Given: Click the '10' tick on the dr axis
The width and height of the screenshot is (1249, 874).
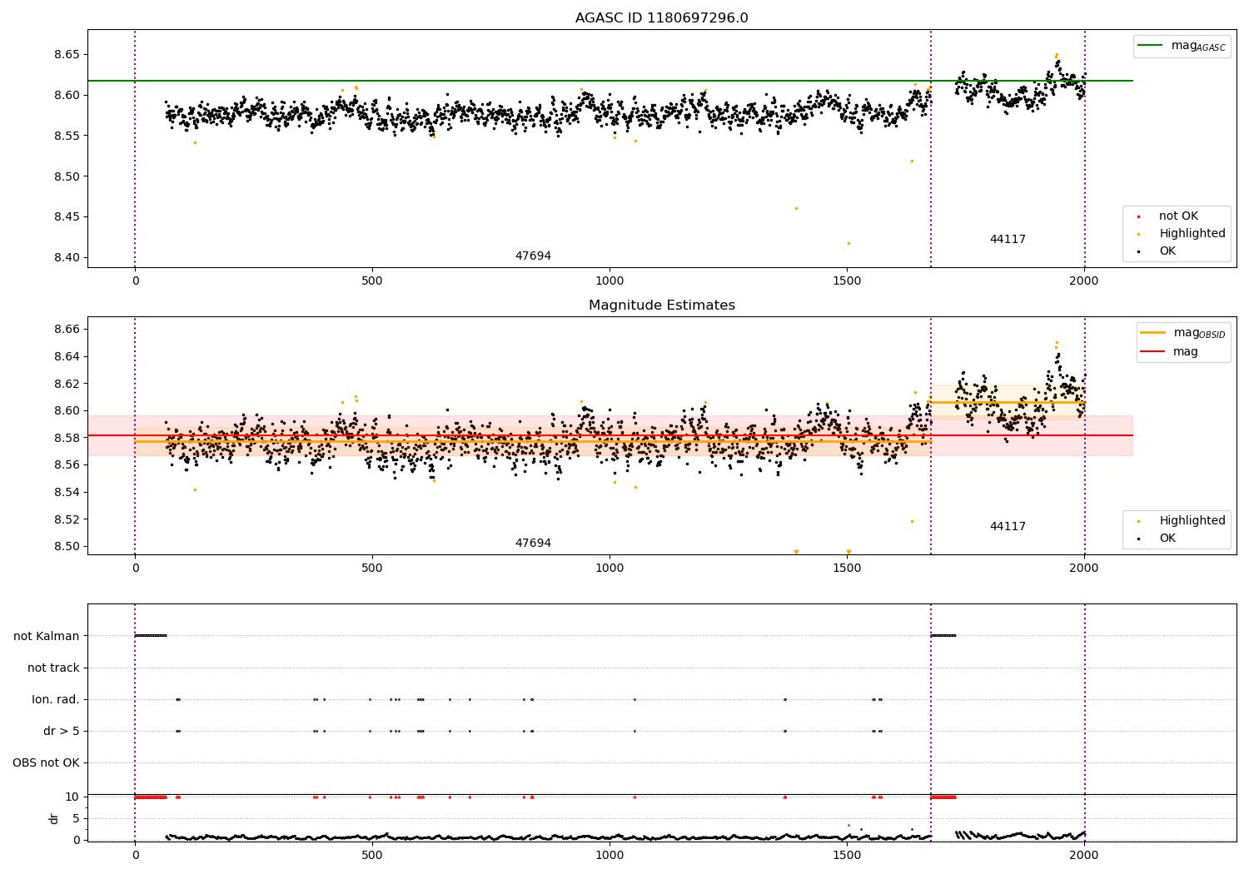Looking at the screenshot, I should 72,797.
